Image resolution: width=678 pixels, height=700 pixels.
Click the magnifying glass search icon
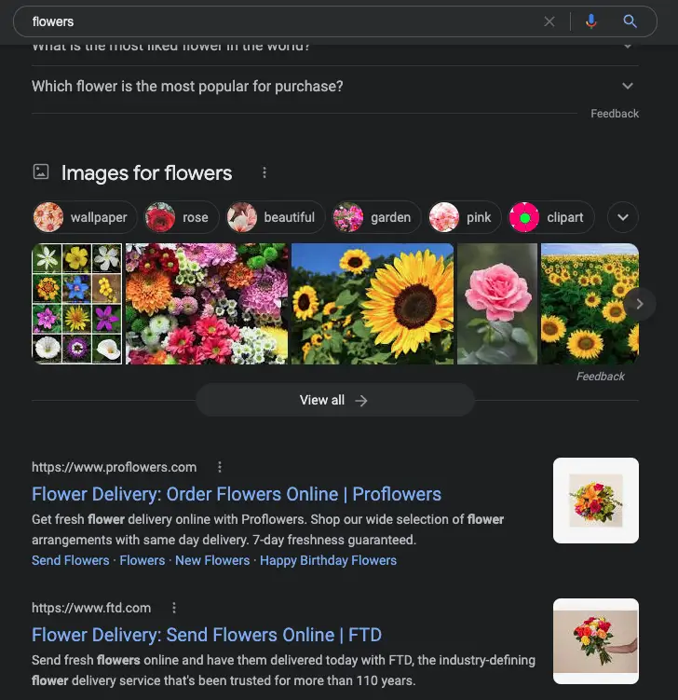[631, 21]
